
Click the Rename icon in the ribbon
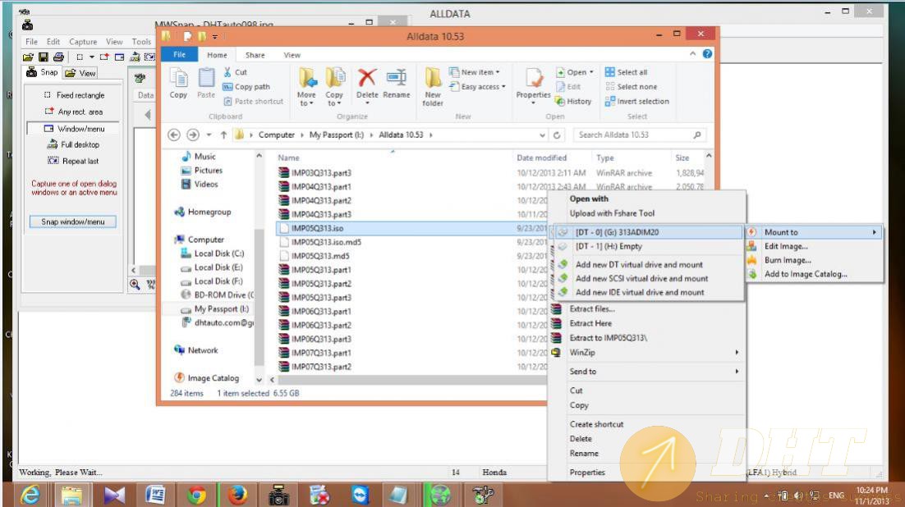(x=396, y=84)
